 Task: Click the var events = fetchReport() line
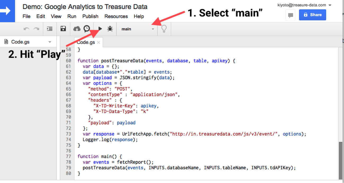click(118, 162)
